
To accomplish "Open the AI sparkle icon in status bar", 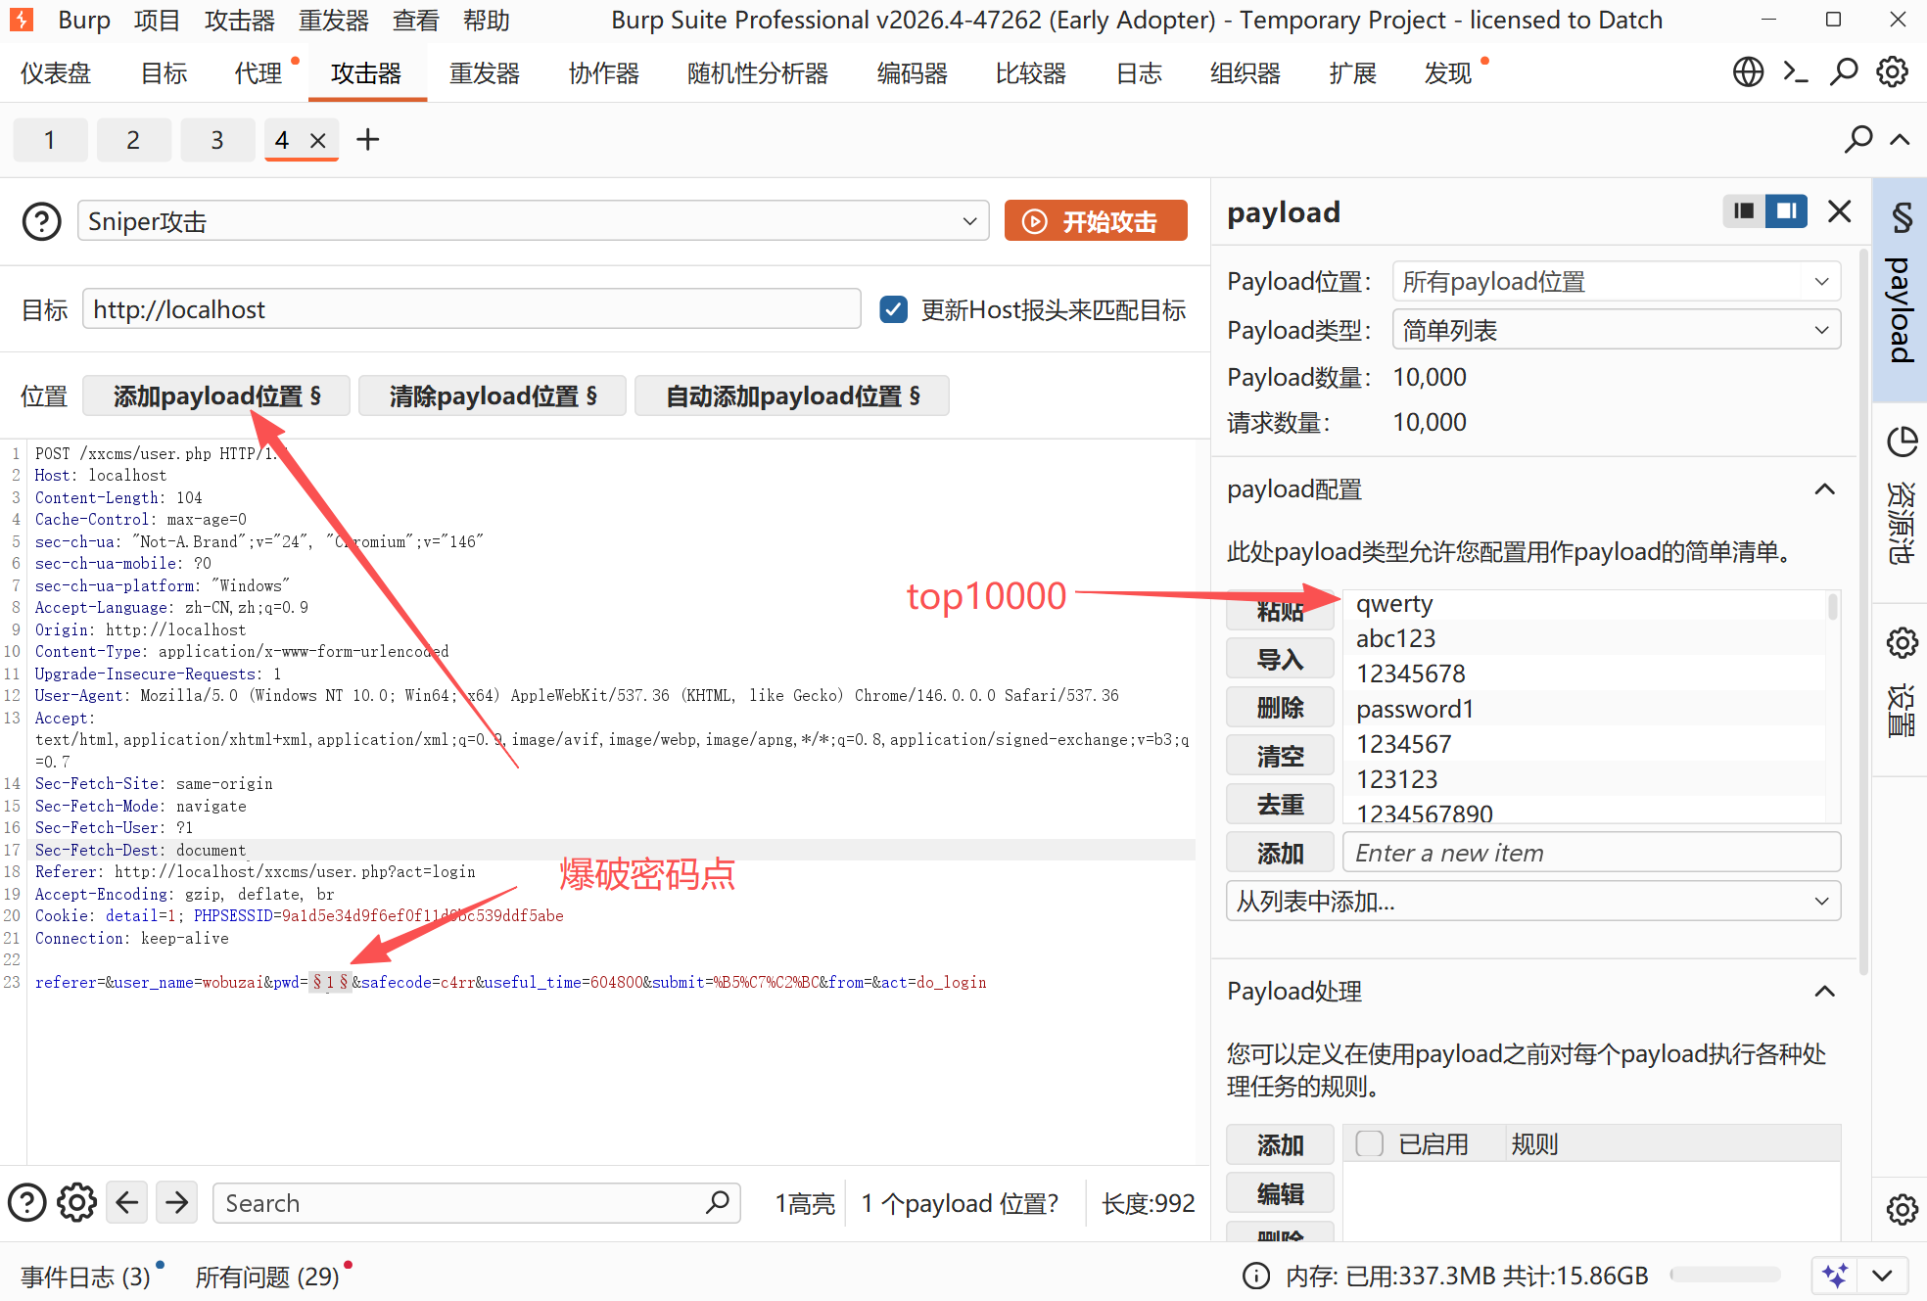I will click(x=1835, y=1276).
